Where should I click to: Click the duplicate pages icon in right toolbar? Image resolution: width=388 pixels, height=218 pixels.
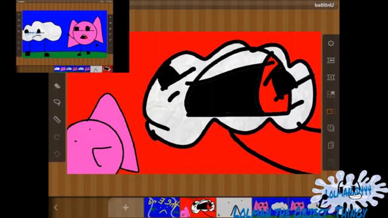click(x=331, y=145)
